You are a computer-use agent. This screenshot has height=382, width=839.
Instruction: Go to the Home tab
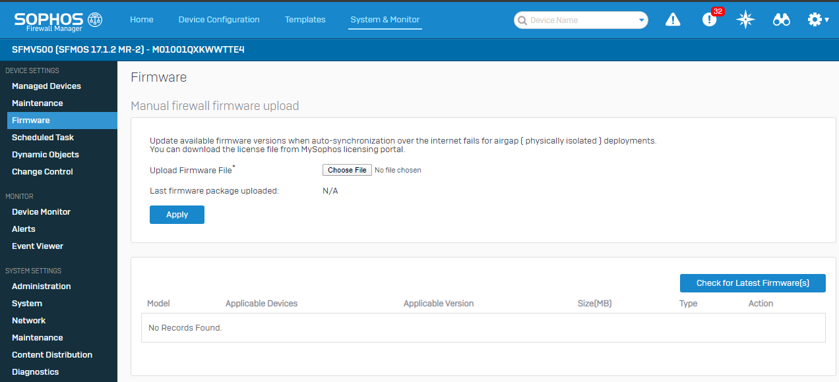click(142, 20)
